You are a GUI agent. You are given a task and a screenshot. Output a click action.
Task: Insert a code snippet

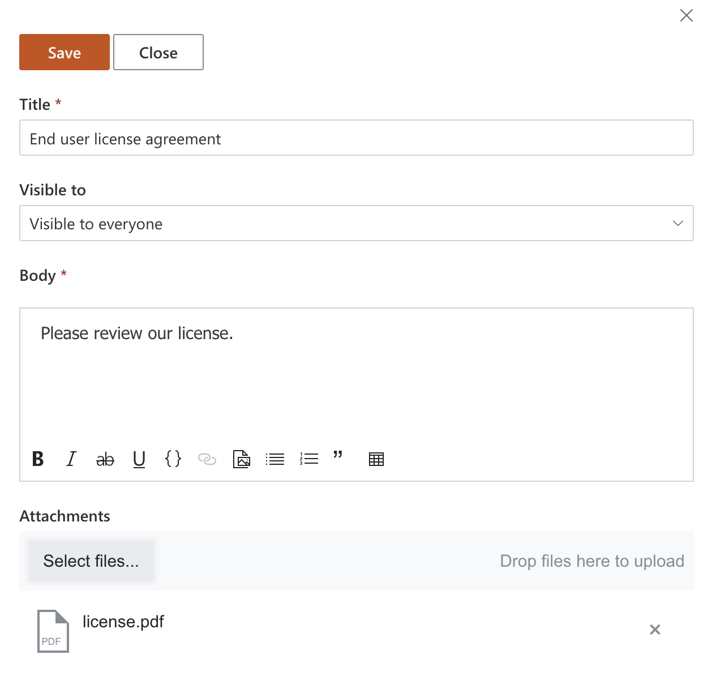(x=173, y=459)
